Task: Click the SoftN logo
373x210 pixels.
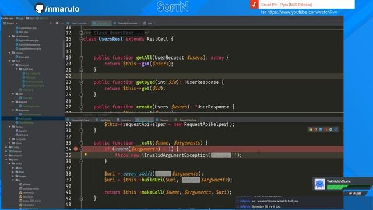Action: pyautogui.click(x=173, y=6)
